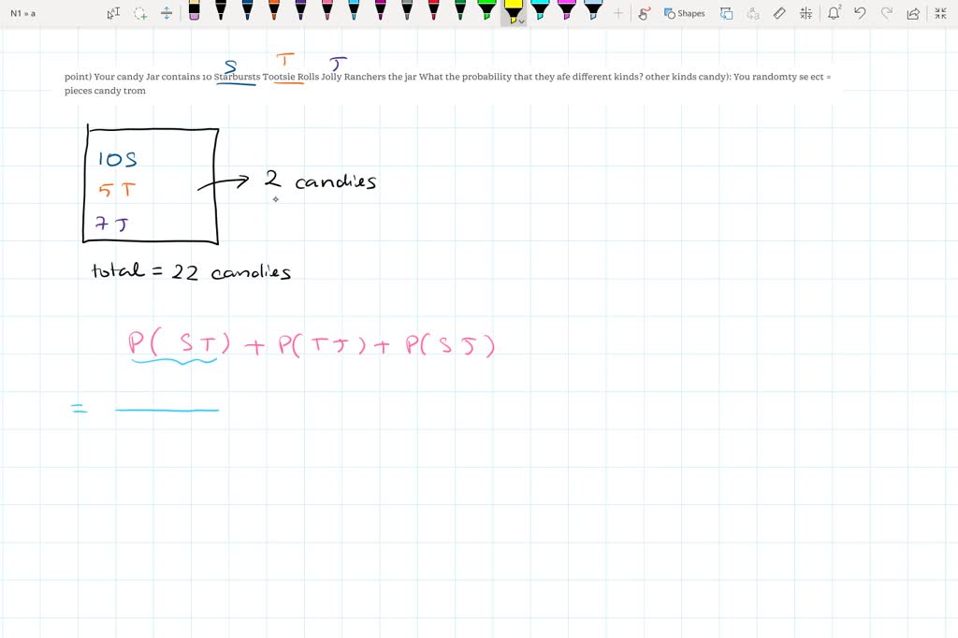Open the N1 » a notebook breadcrumb
The width and height of the screenshot is (958, 638).
pos(22,13)
